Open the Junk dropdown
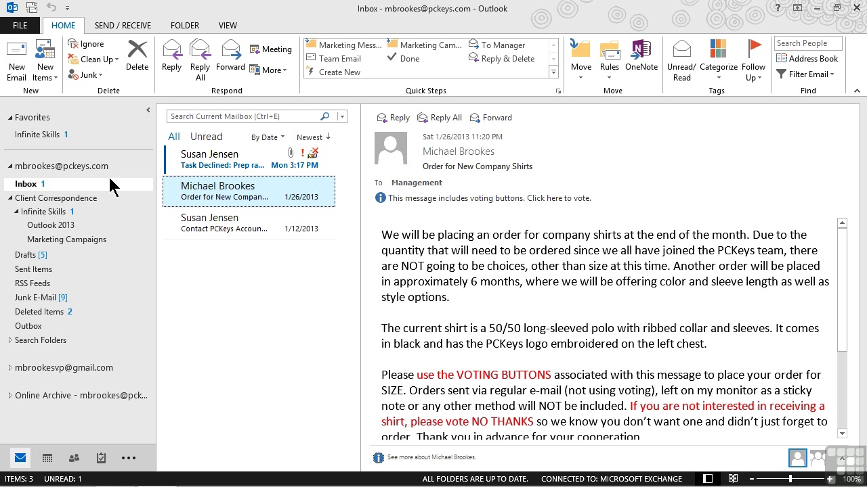867x487 pixels. point(85,75)
